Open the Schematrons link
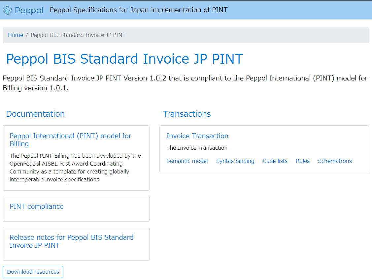Screen dimensions: 372x280 (335, 161)
